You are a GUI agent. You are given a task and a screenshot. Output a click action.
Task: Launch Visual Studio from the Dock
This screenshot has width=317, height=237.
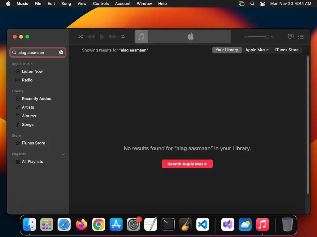(228, 224)
